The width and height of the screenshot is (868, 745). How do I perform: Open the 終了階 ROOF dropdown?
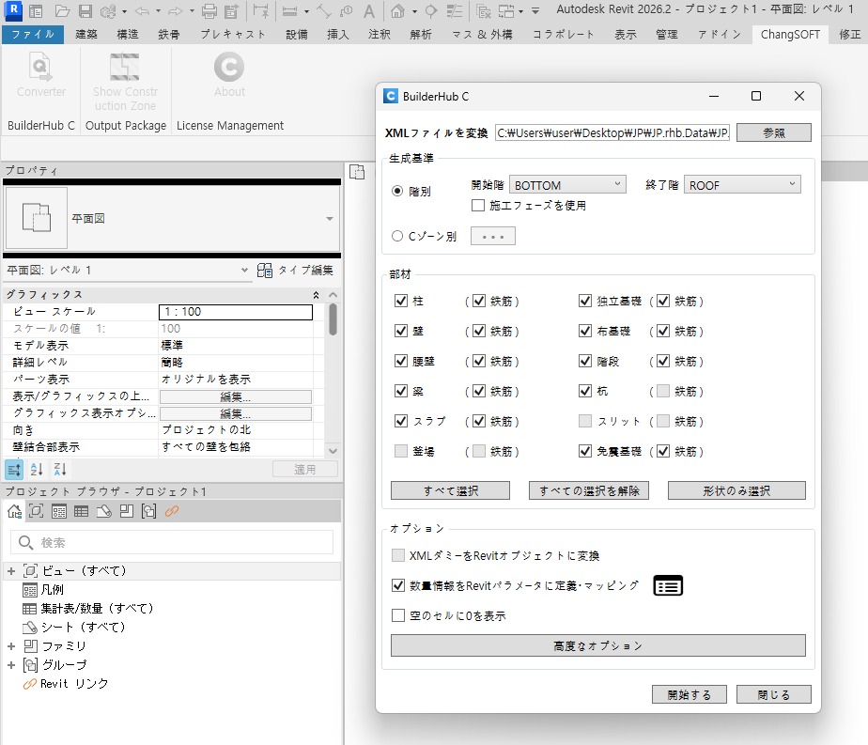pyautogui.click(x=742, y=185)
